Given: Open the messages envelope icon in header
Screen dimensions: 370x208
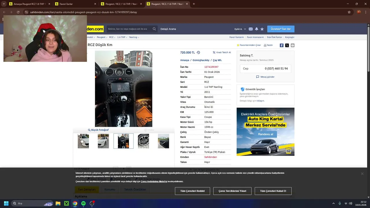Looking at the screenshot, I should point(251,29).
